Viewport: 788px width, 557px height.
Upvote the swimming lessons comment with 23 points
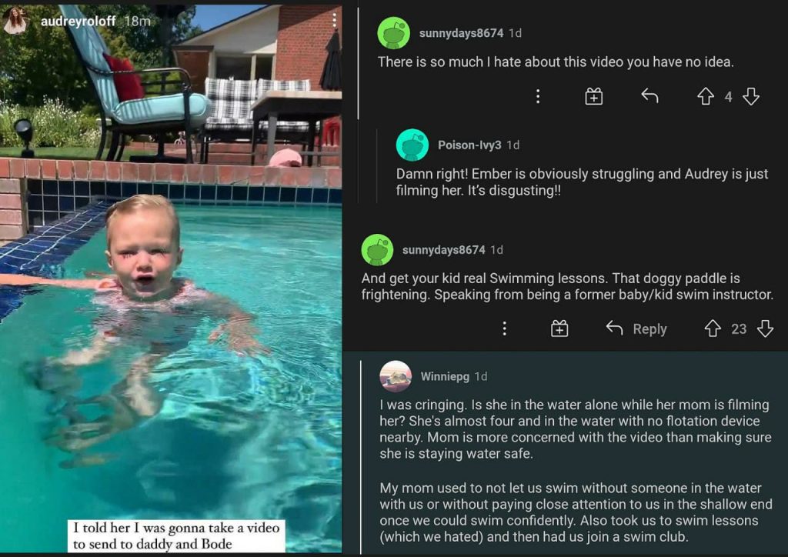(x=713, y=329)
